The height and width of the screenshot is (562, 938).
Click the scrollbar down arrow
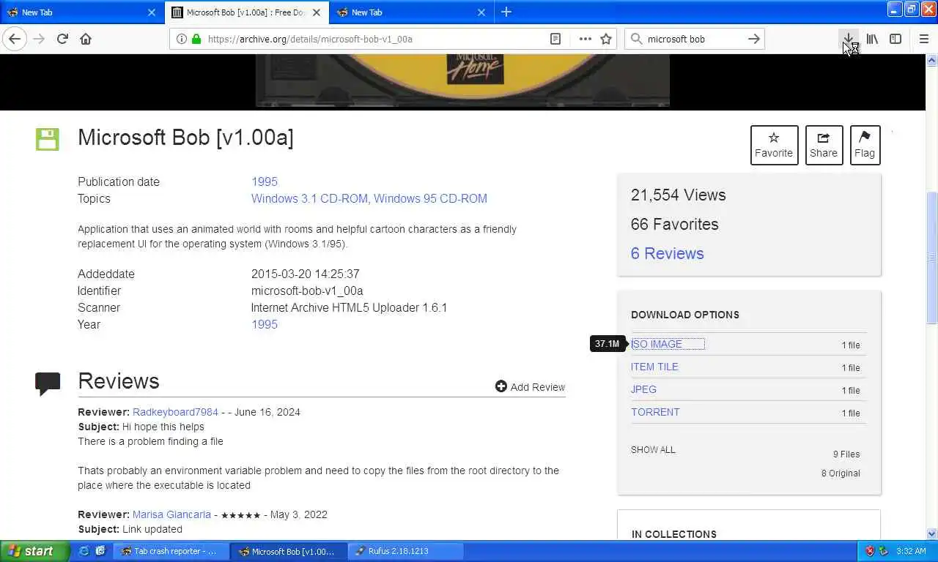click(x=931, y=534)
